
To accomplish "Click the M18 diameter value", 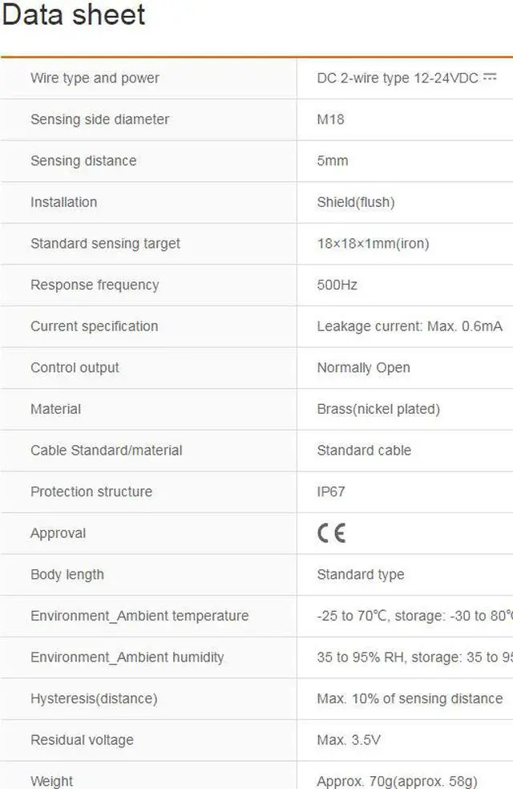I will pyautogui.click(x=330, y=119).
